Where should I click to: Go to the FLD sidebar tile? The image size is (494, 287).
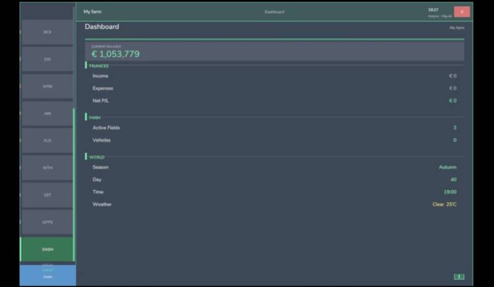point(48,140)
